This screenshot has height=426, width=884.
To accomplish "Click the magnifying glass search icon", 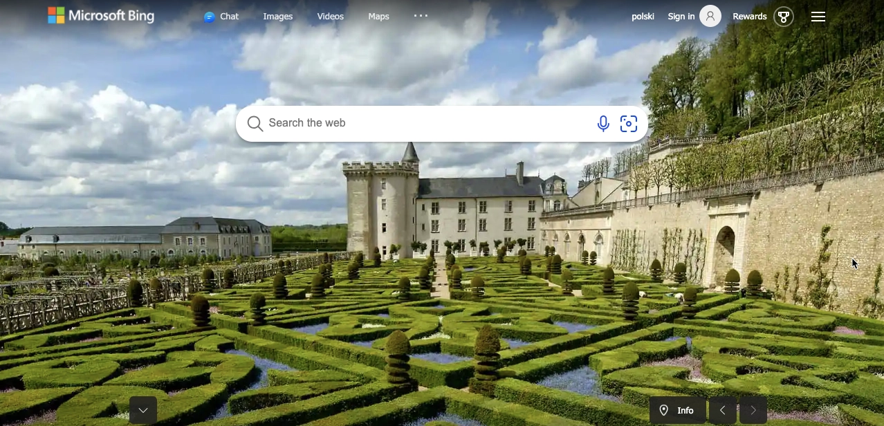I will click(x=255, y=123).
